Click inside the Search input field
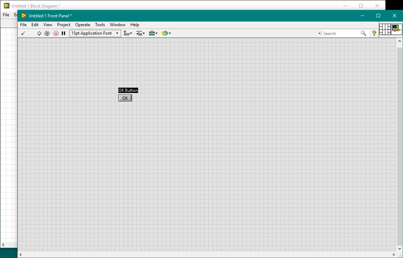403x258 pixels. point(340,33)
